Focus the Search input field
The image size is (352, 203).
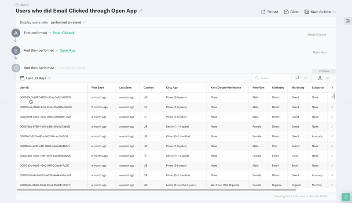[x=271, y=78]
